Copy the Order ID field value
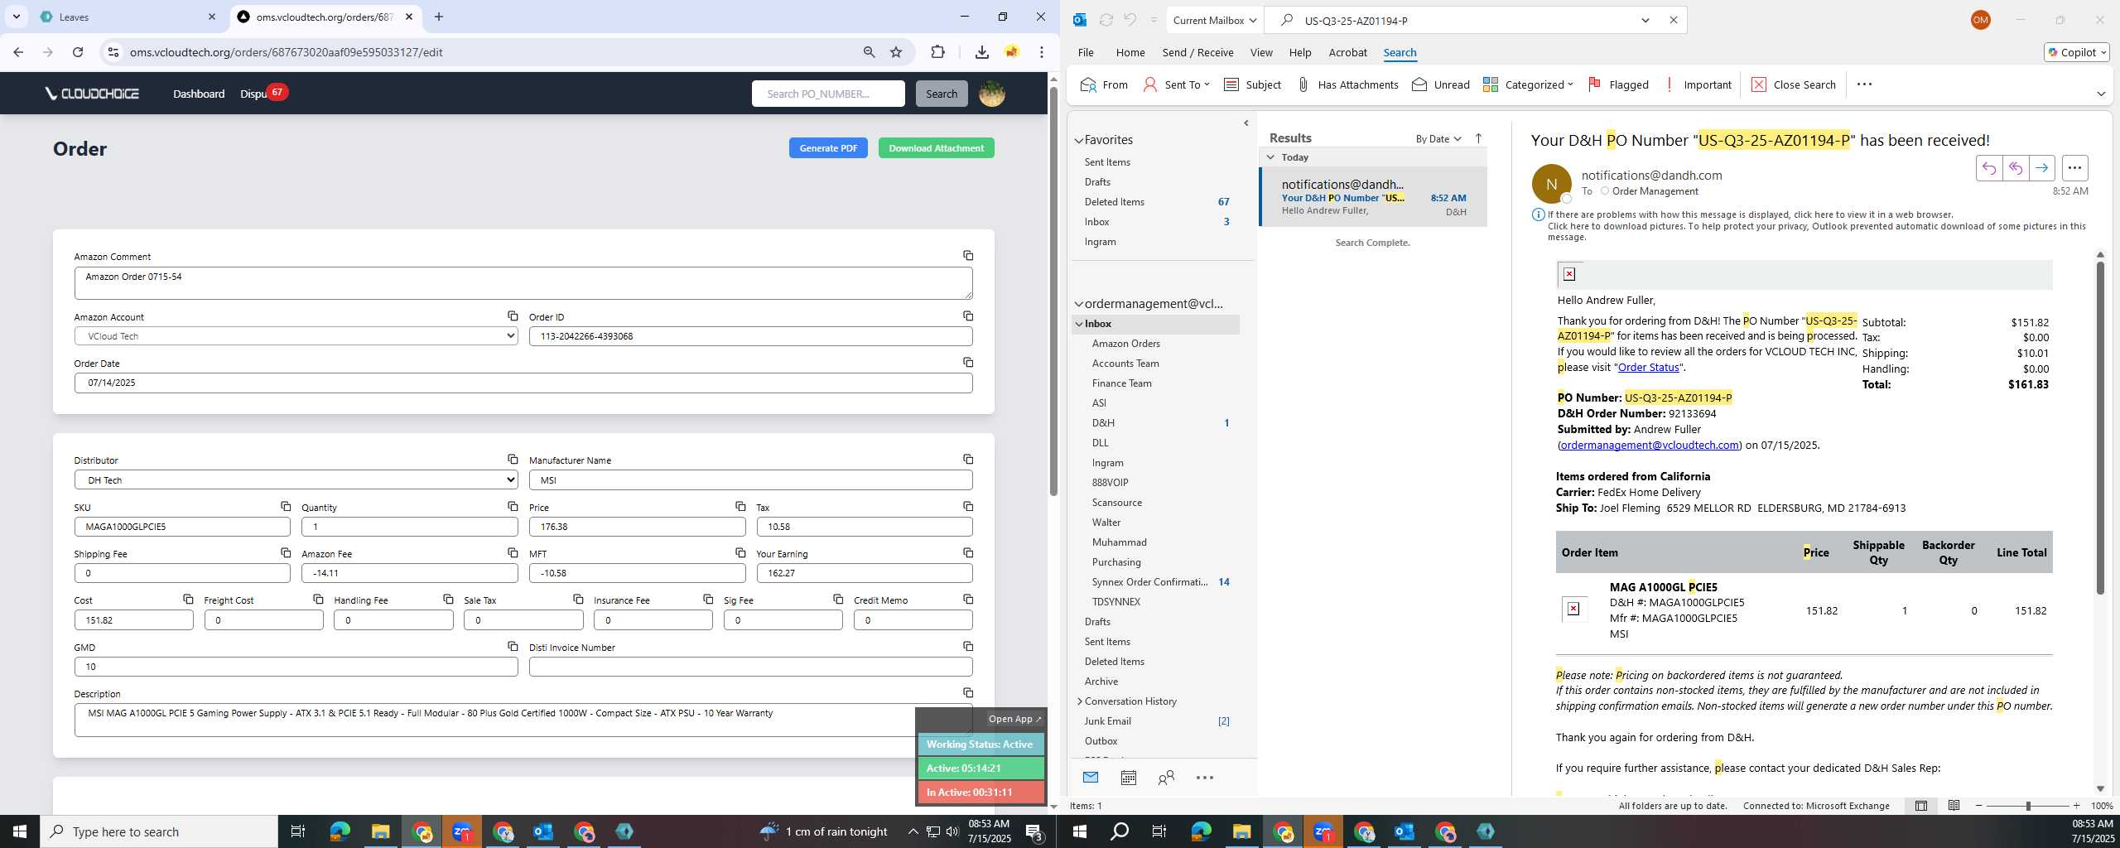The width and height of the screenshot is (2120, 848). pyautogui.click(x=967, y=316)
